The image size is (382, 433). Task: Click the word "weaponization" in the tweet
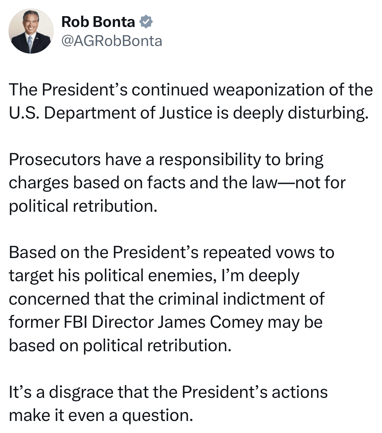click(x=269, y=90)
